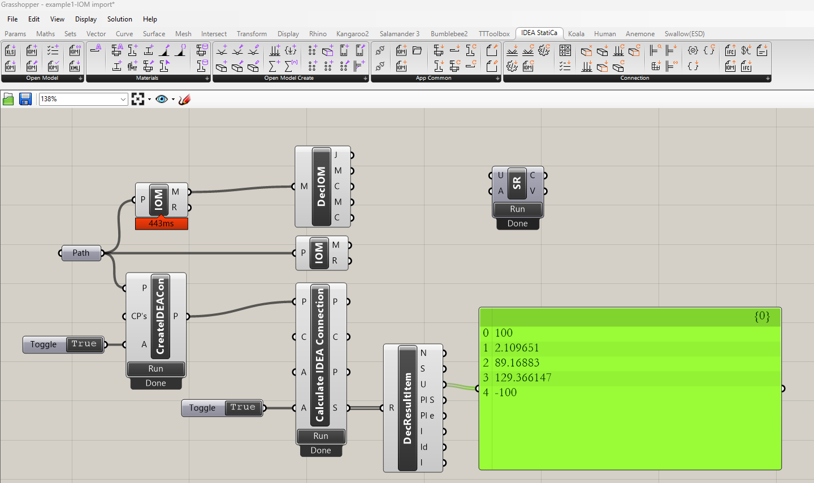Select the XML file icon in Open Model group

coord(74,67)
